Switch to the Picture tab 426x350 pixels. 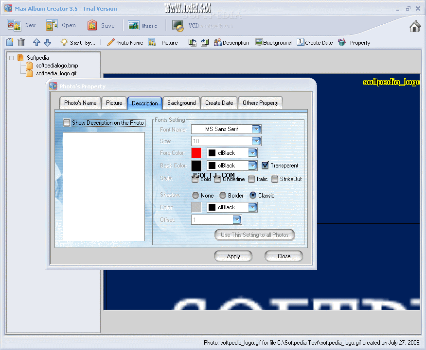pos(114,103)
